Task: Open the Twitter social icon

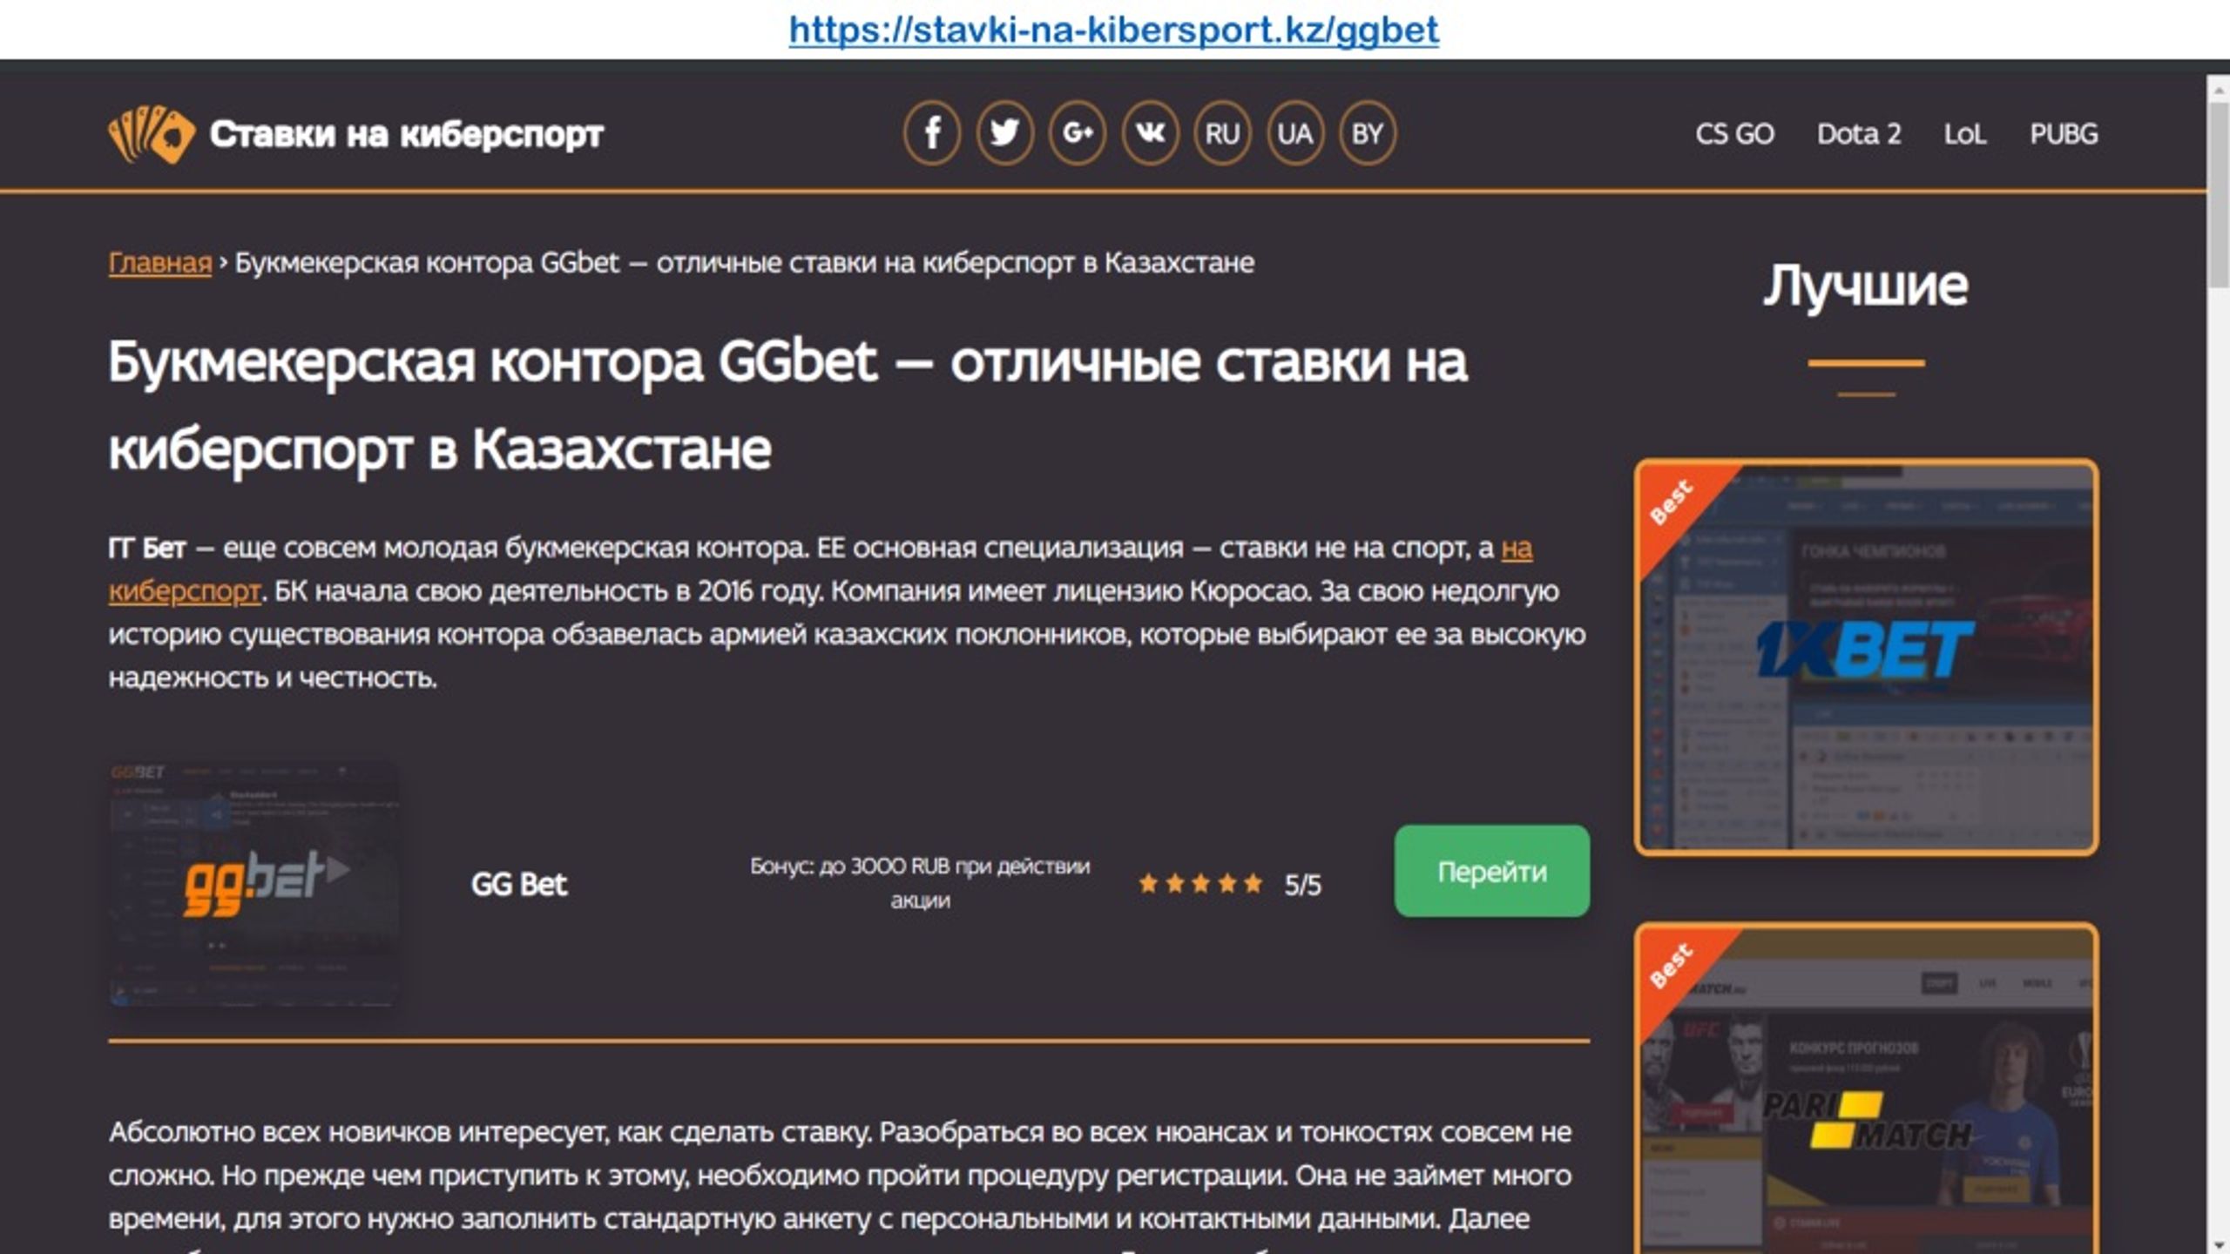Action: point(1004,133)
